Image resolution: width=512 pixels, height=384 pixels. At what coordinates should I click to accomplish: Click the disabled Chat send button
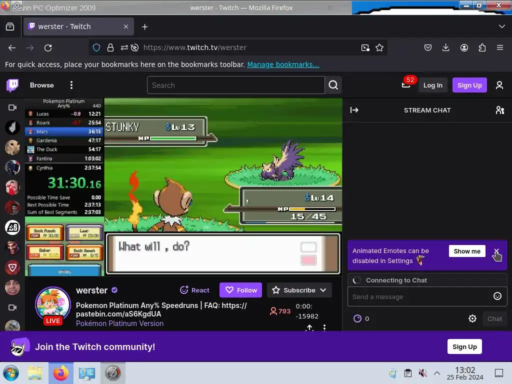[x=494, y=318]
